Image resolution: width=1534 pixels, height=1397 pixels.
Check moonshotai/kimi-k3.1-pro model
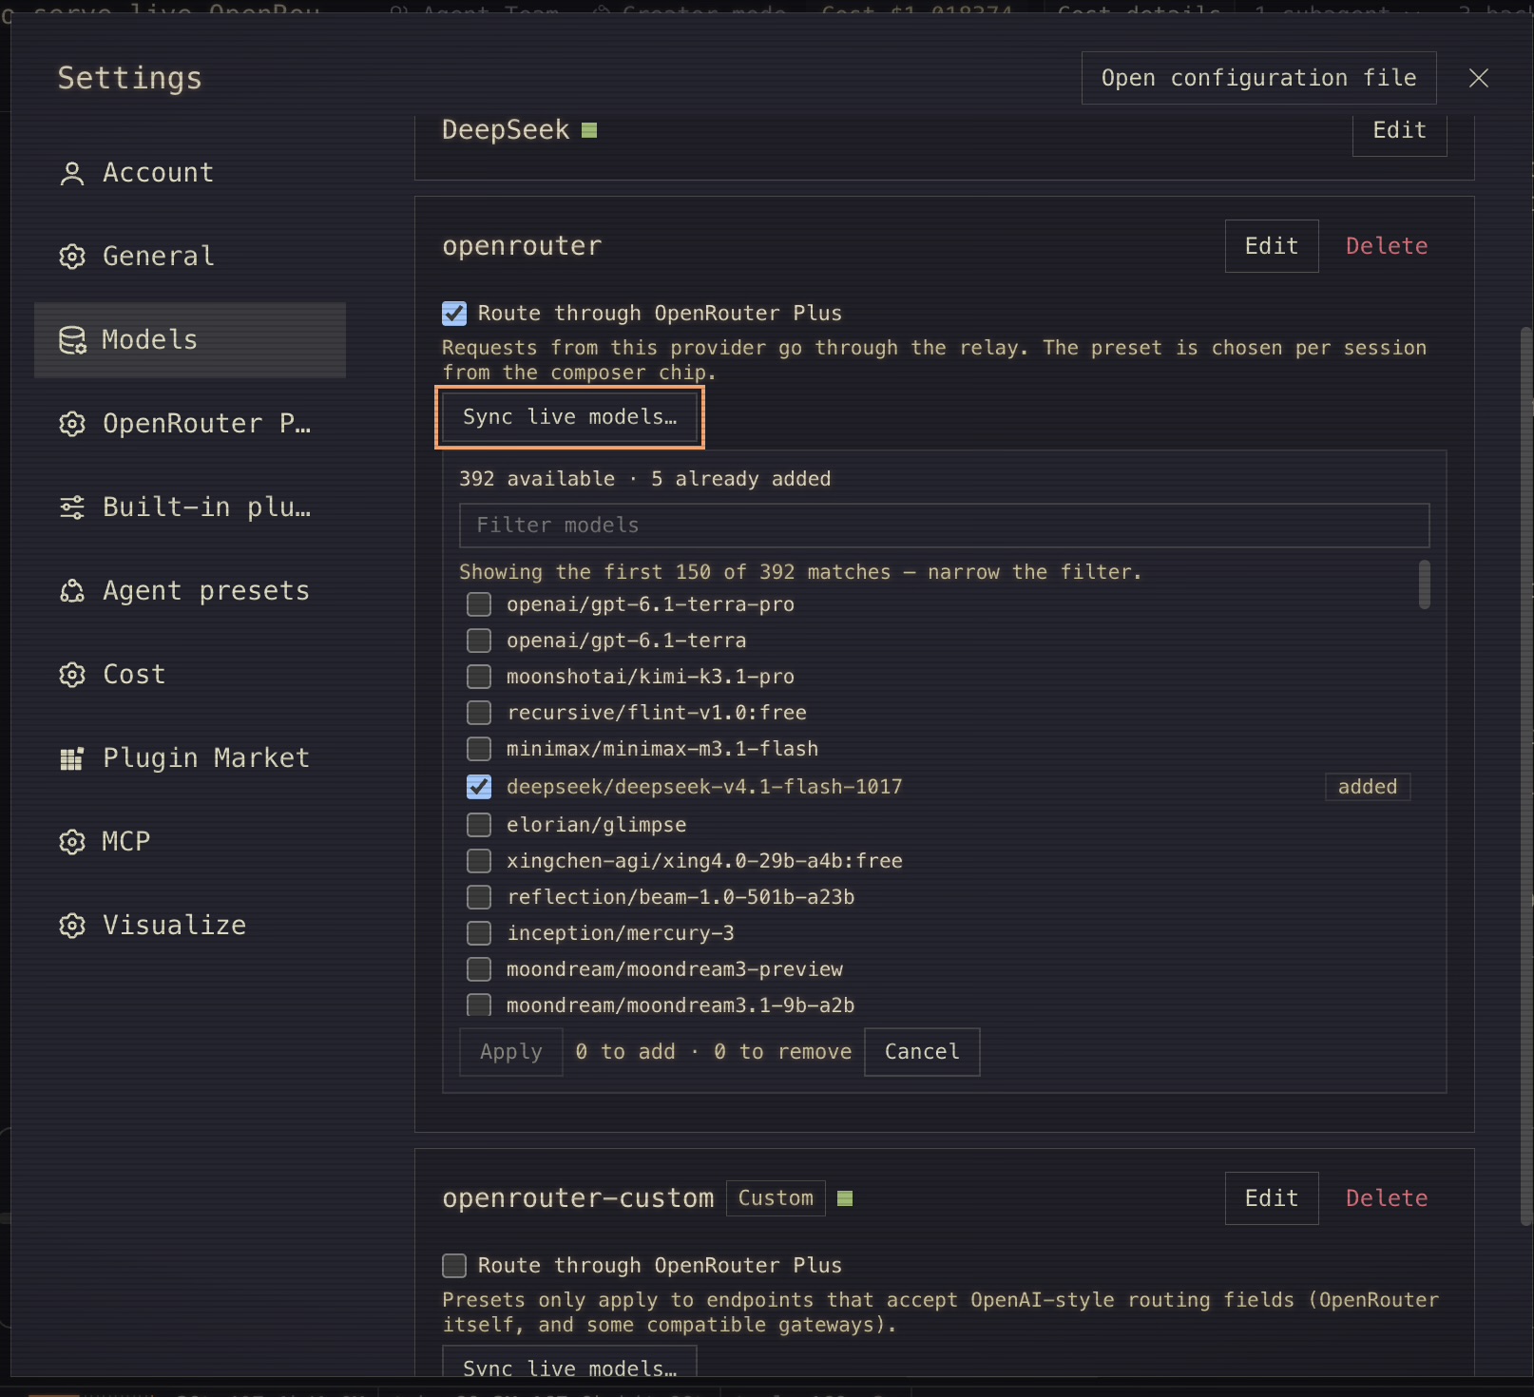(479, 677)
